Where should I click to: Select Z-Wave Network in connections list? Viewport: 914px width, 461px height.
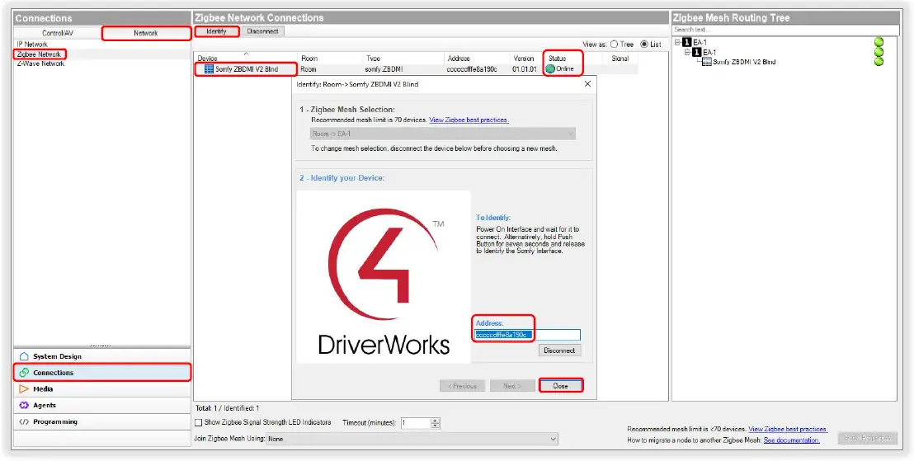[x=40, y=64]
